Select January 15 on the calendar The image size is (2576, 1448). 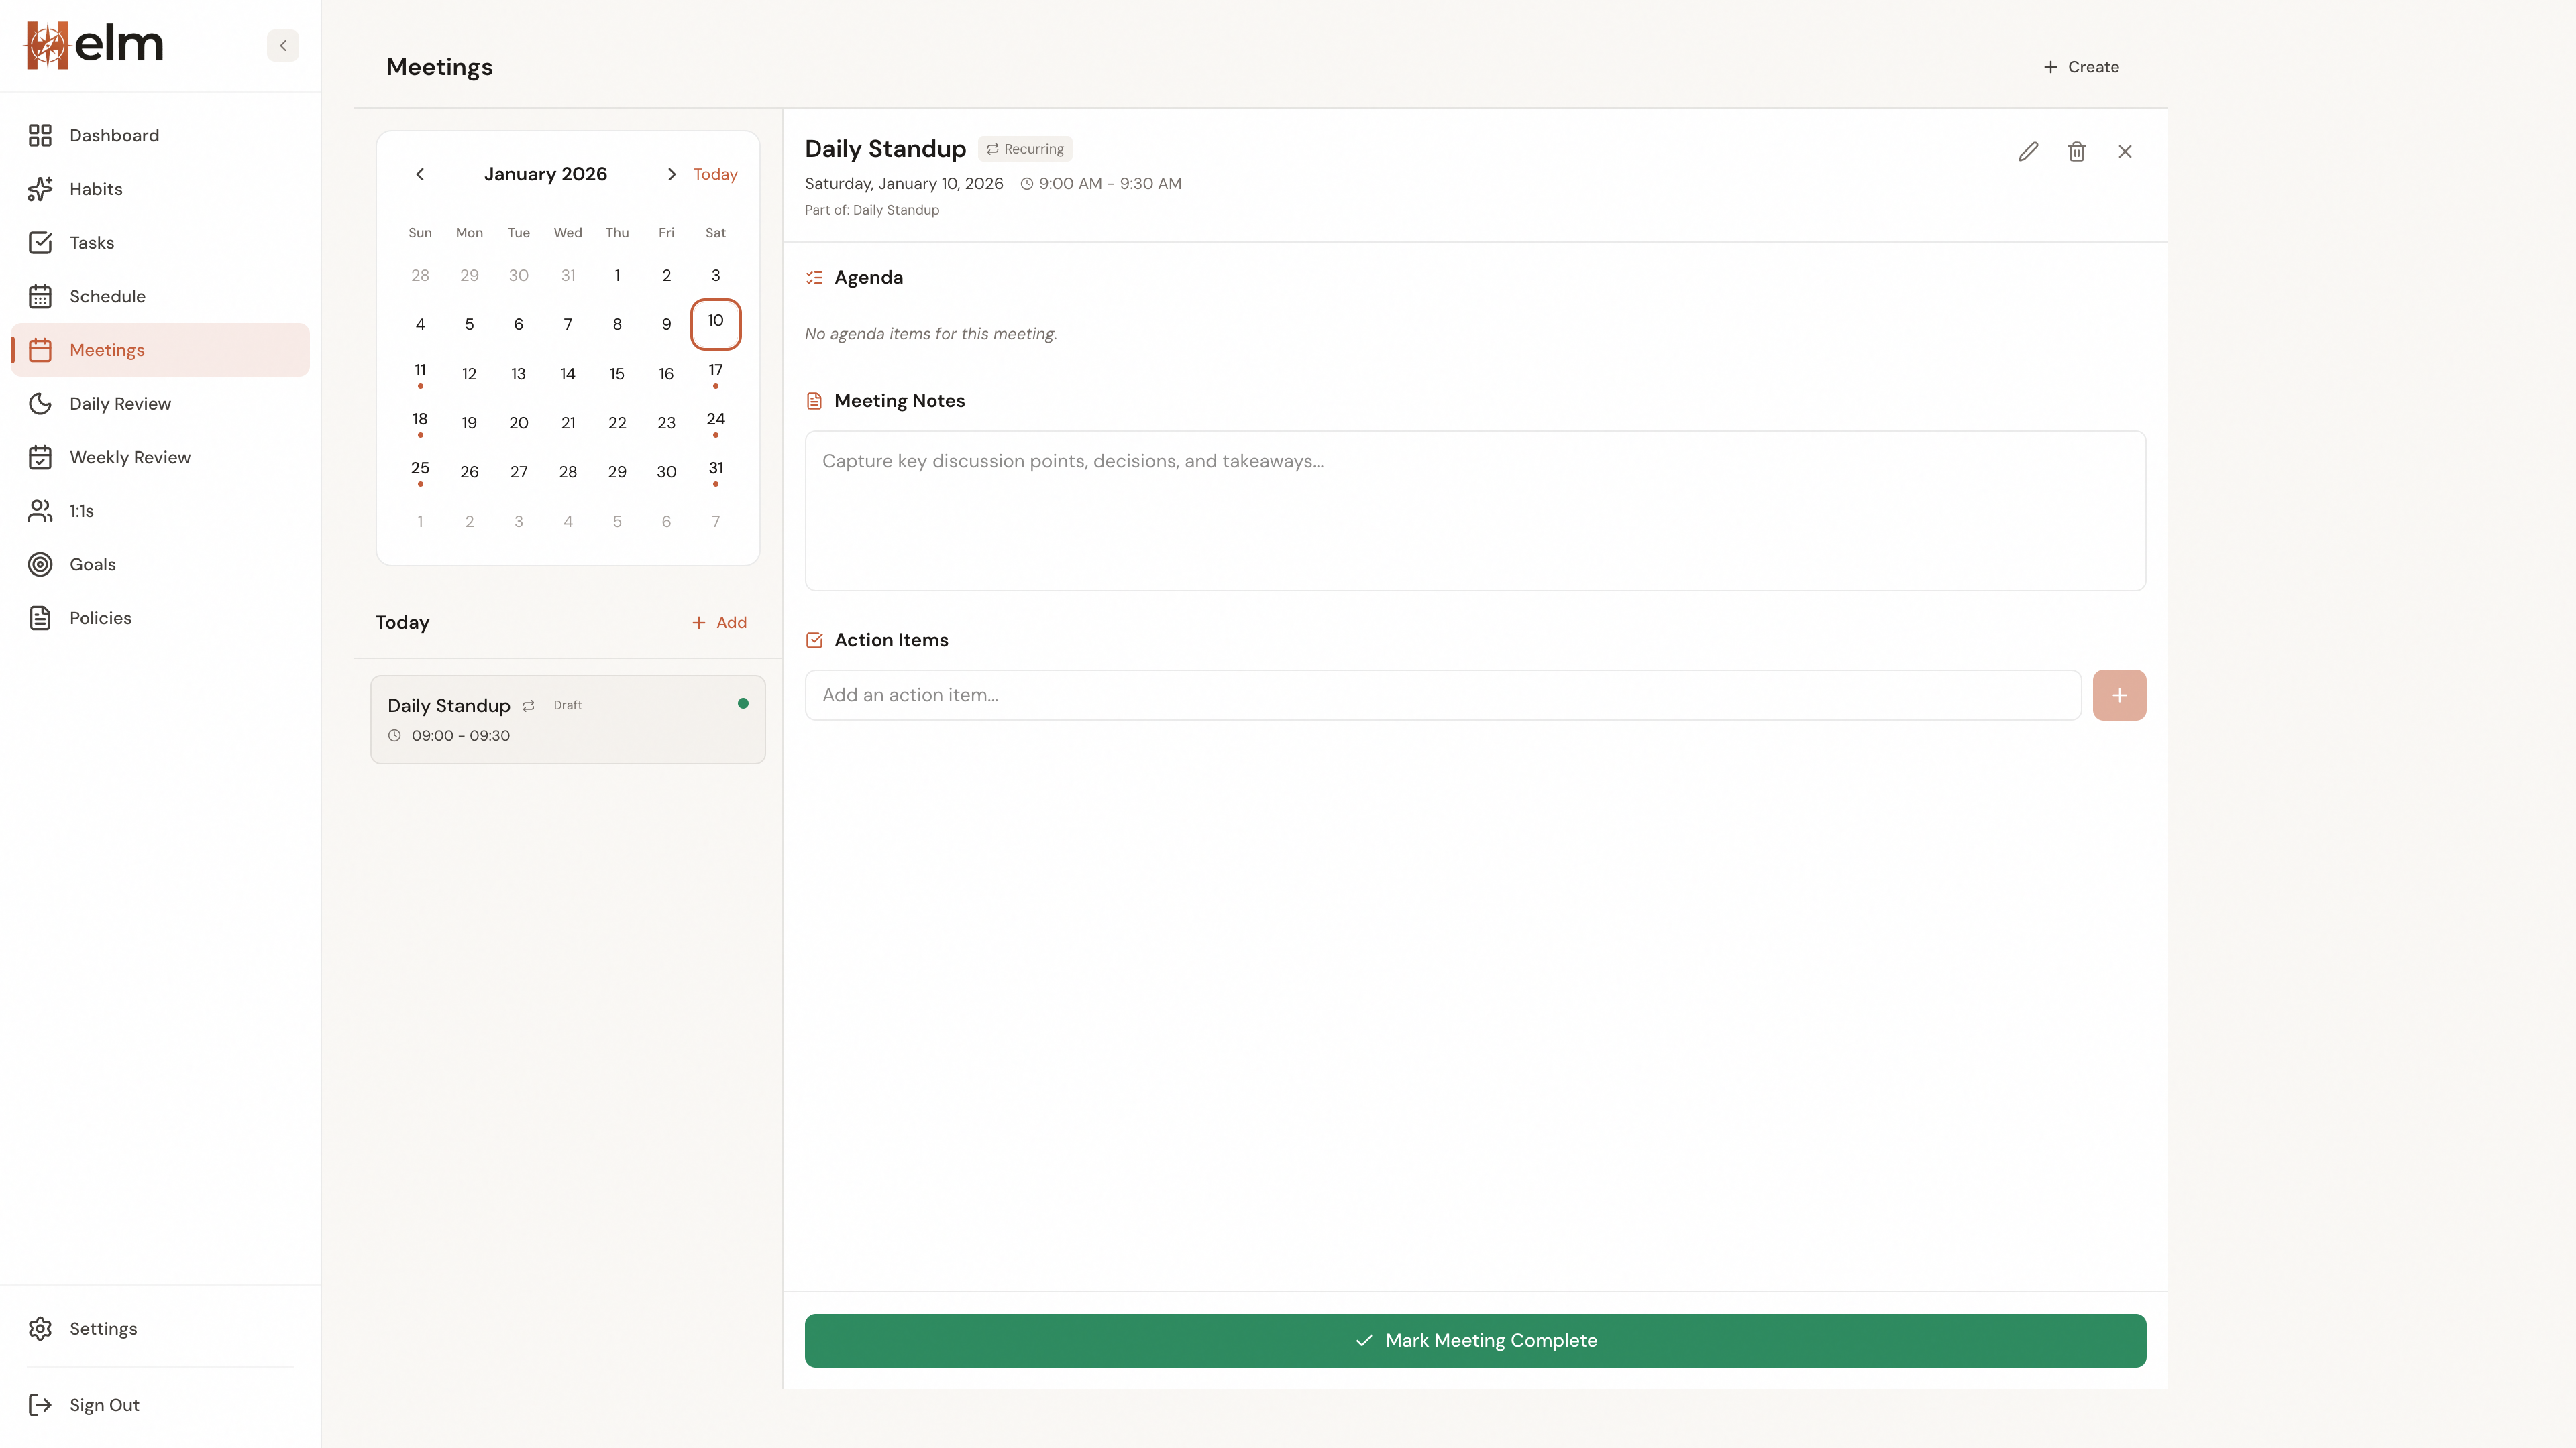[617, 374]
